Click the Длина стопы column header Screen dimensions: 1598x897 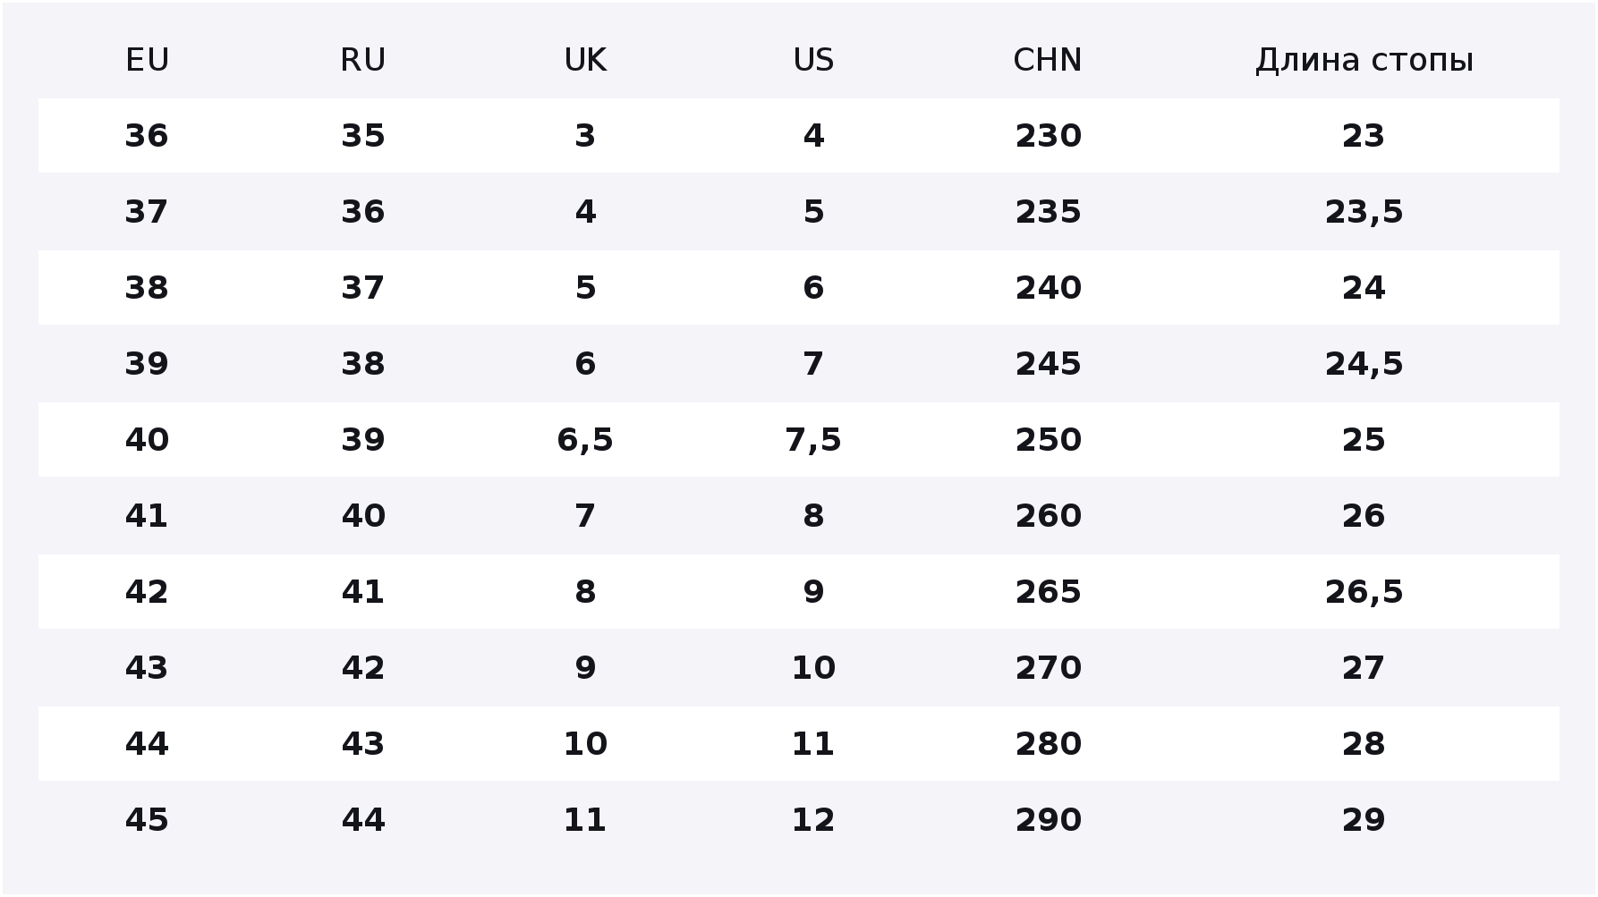point(1364,60)
